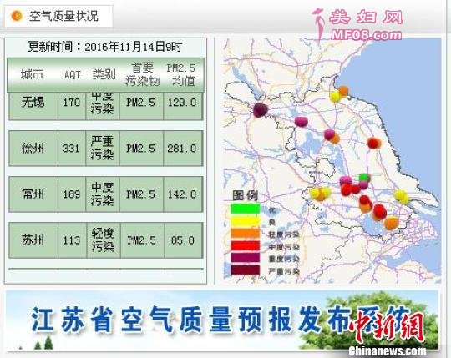451x358 pixels.
Task: Click the red marker near the east coast
Action: pyautogui.click(x=374, y=143)
